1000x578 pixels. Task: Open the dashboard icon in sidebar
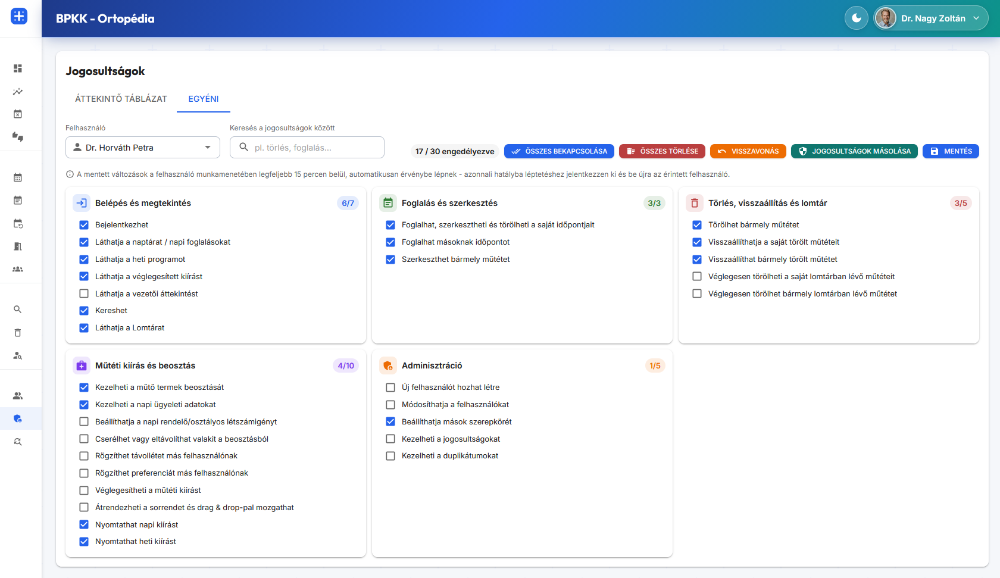(18, 68)
